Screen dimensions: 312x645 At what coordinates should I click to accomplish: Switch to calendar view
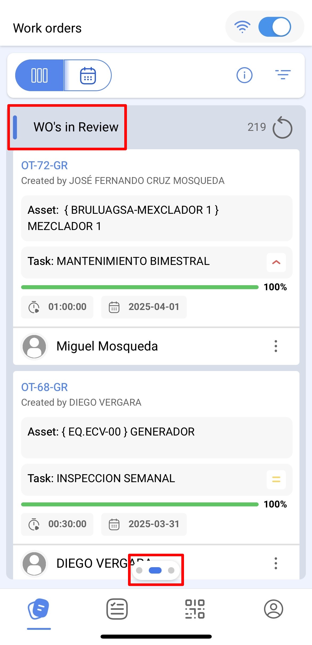coord(88,75)
